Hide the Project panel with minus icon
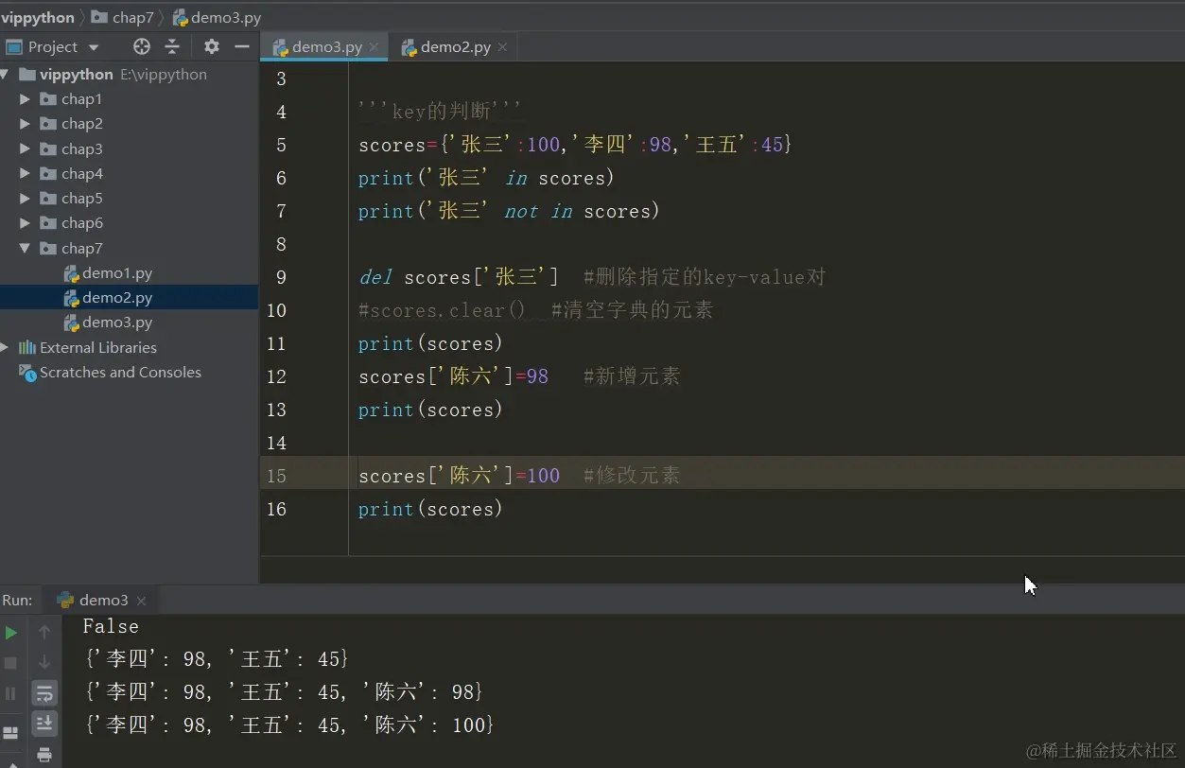The height and width of the screenshot is (768, 1185). pos(242,46)
